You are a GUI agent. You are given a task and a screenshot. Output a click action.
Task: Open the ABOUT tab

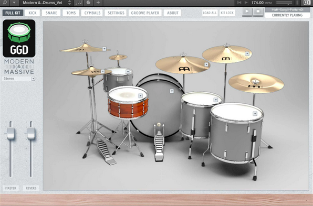point(172,13)
